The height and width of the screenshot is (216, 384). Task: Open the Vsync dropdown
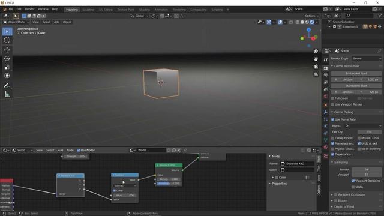point(363,125)
